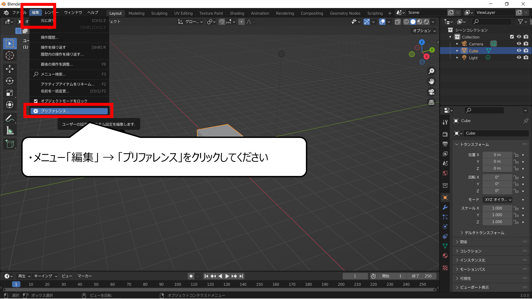Select the Transform tool
Screen dimensions: 532x299
coord(10,105)
